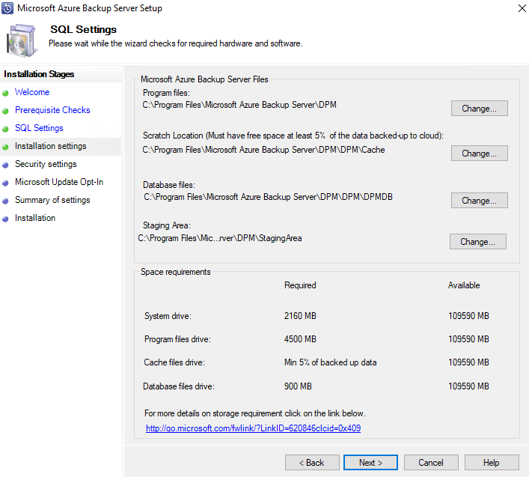The image size is (529, 477).
Task: Click the Available column header
Action: [464, 285]
